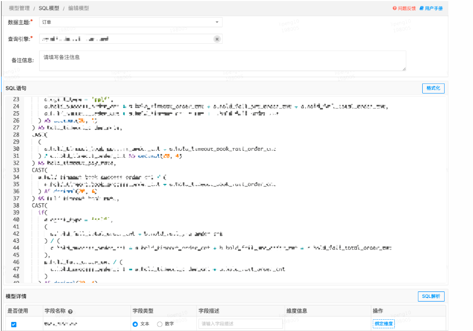
Task: Click line number 38 in SQL editor gutter
Action: [x=15, y=205]
